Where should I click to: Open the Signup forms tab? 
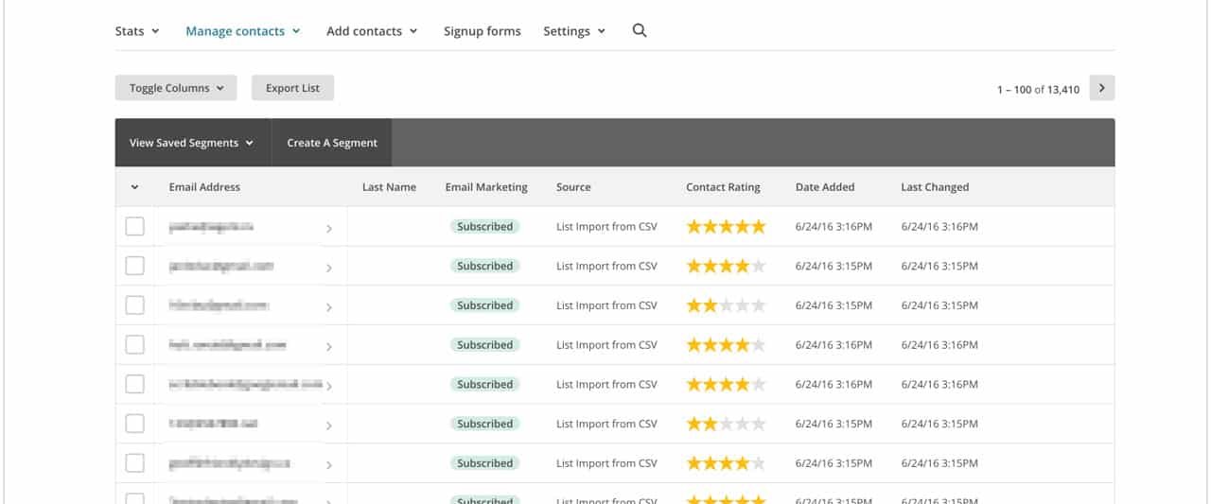pyautogui.click(x=483, y=31)
